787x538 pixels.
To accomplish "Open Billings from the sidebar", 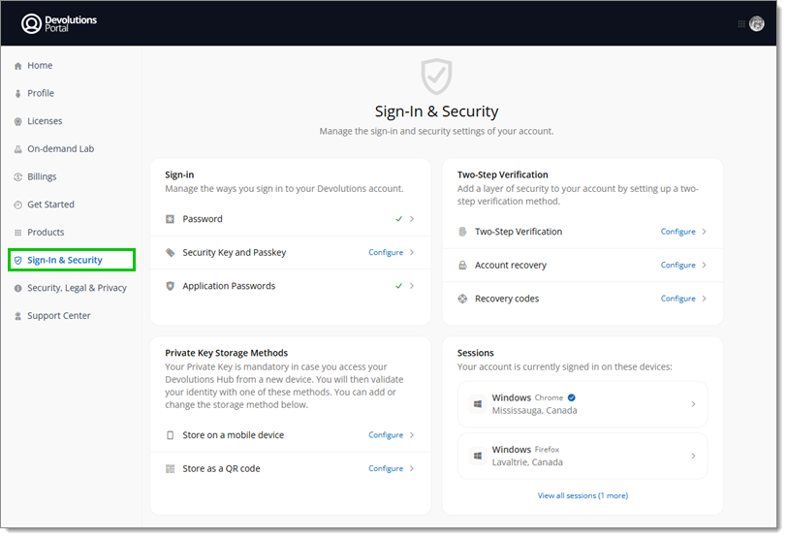I will point(42,176).
